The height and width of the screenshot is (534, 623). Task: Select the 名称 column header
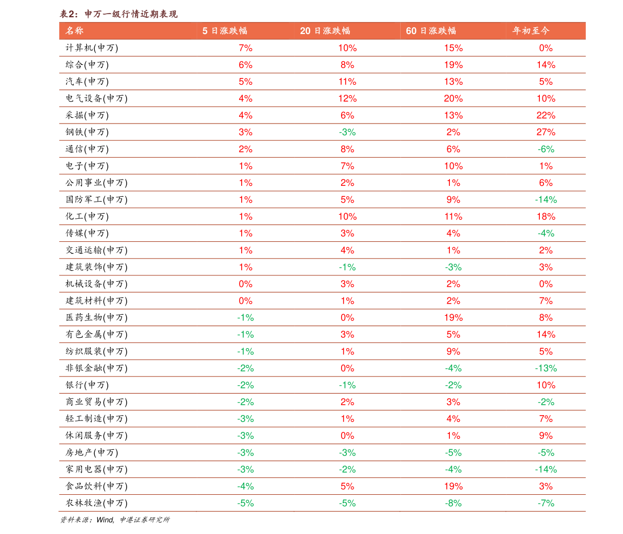[x=74, y=31]
